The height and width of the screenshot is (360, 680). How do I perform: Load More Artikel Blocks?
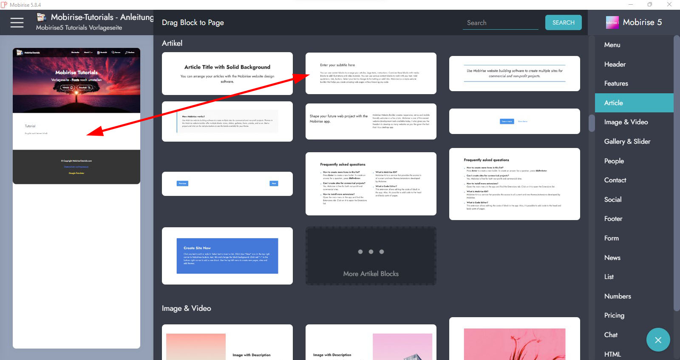coord(371,256)
